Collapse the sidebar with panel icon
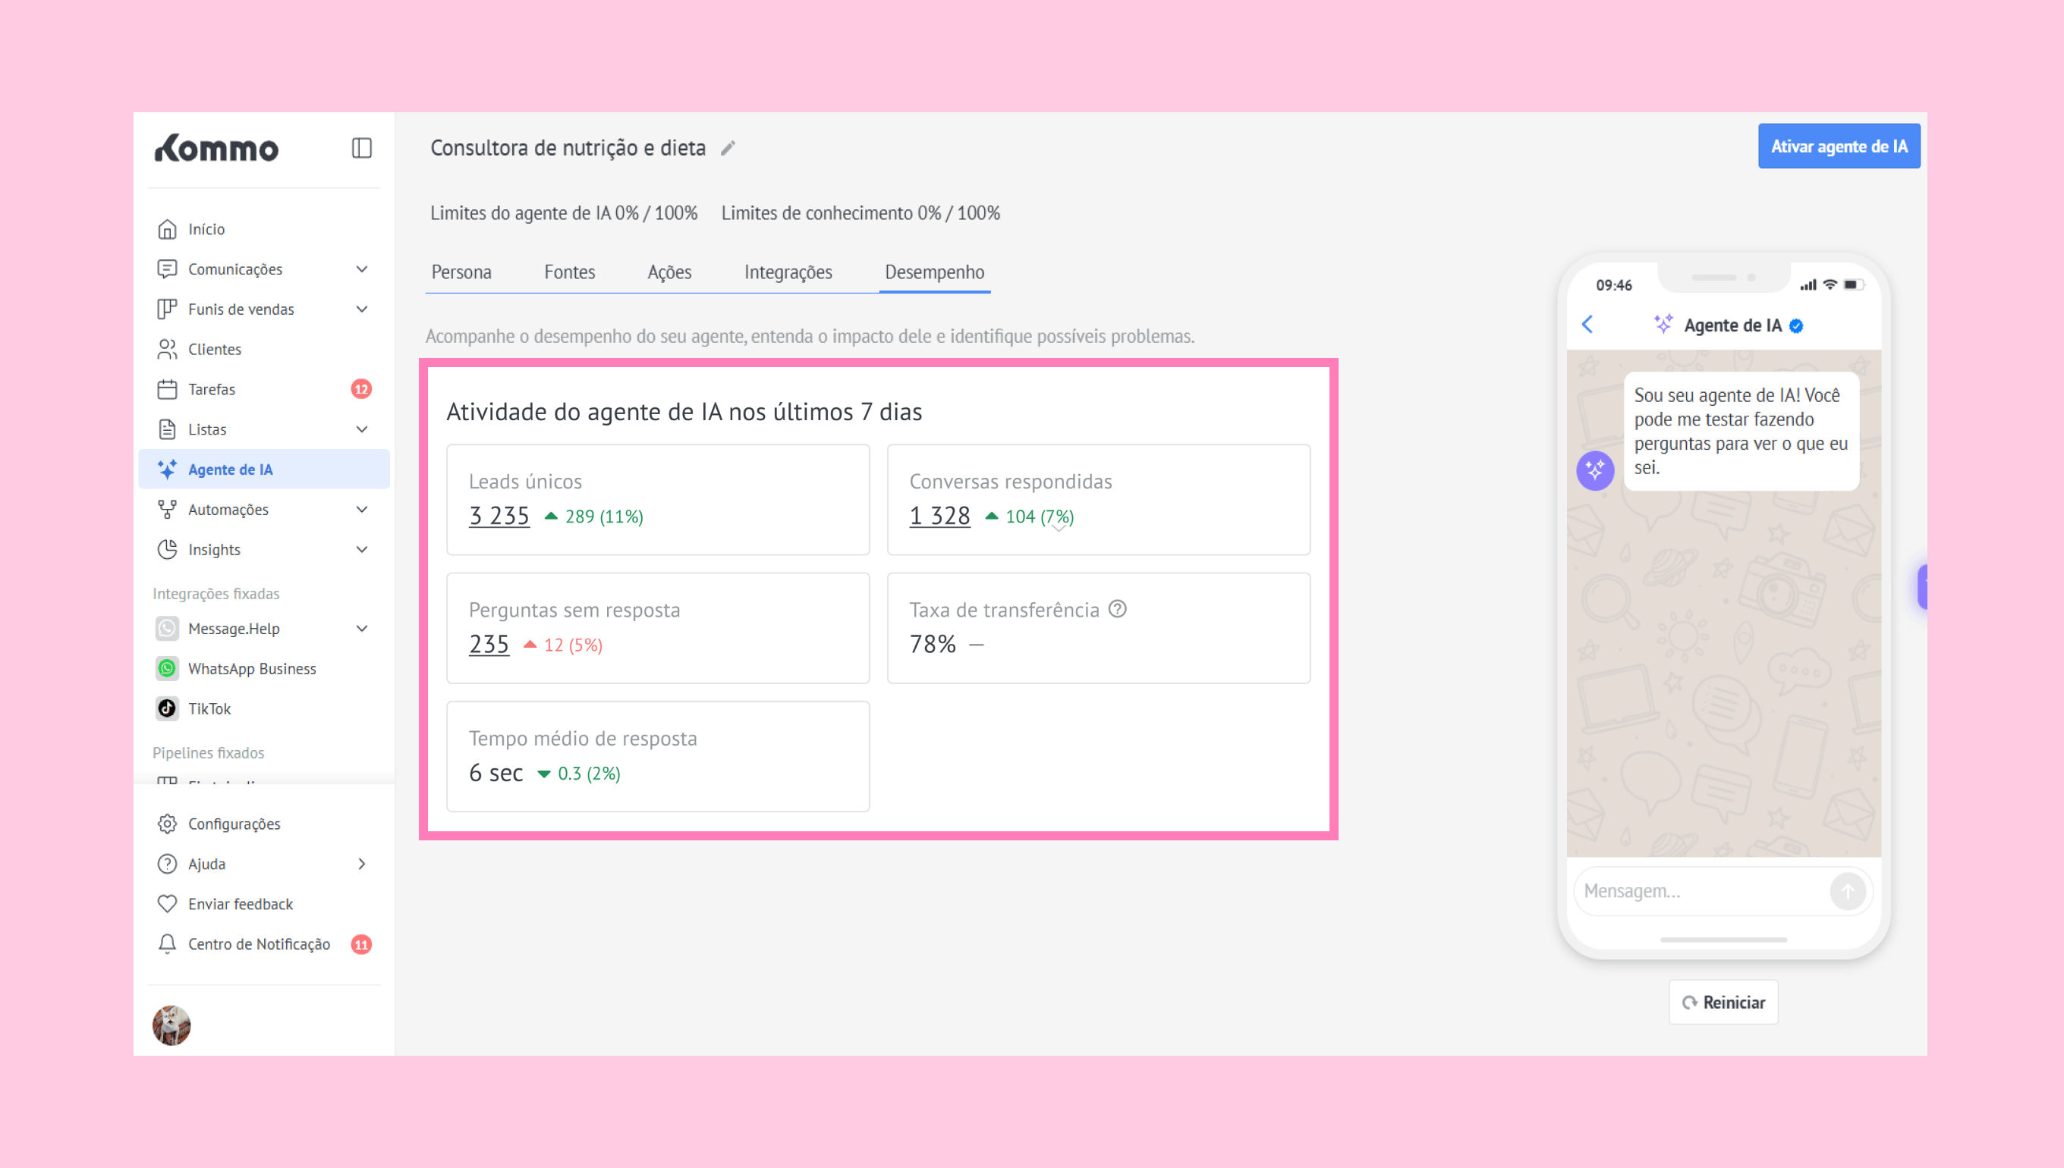 (361, 148)
